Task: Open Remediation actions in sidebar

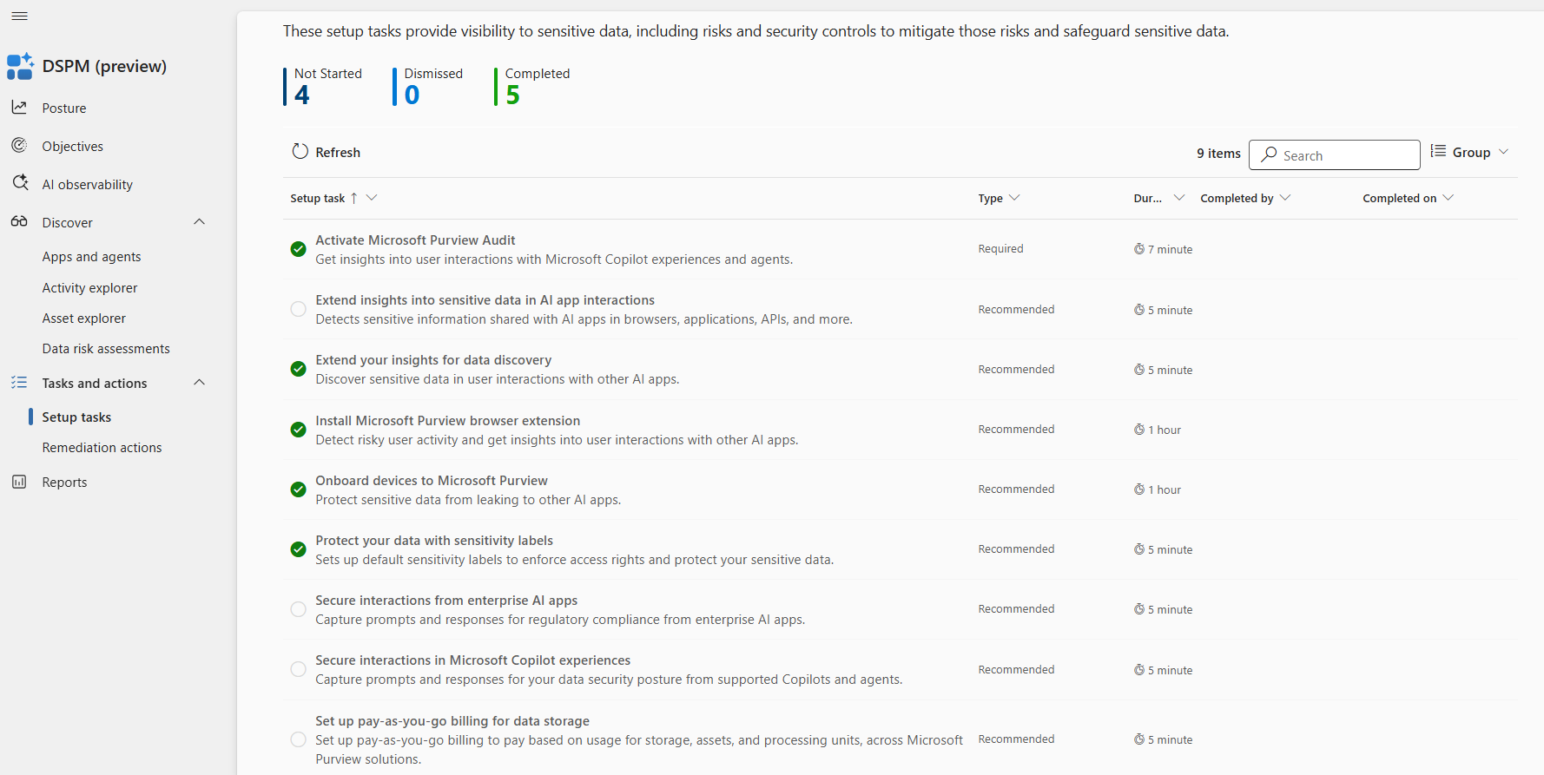Action: tap(102, 448)
